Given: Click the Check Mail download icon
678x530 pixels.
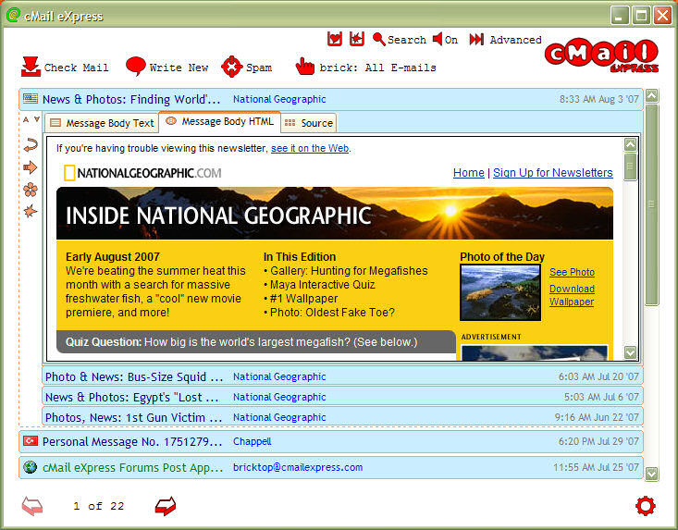Looking at the screenshot, I should click(31, 67).
